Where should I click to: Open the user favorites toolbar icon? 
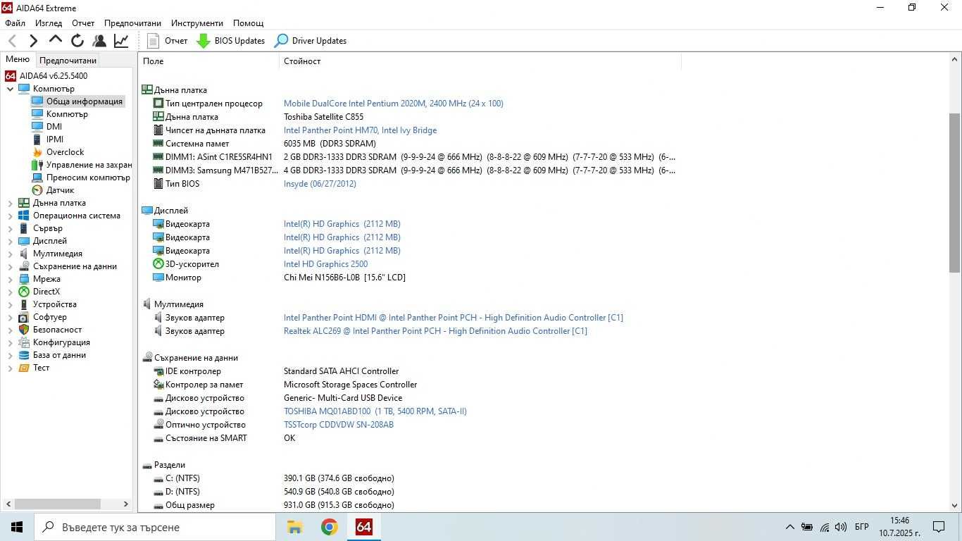(99, 41)
